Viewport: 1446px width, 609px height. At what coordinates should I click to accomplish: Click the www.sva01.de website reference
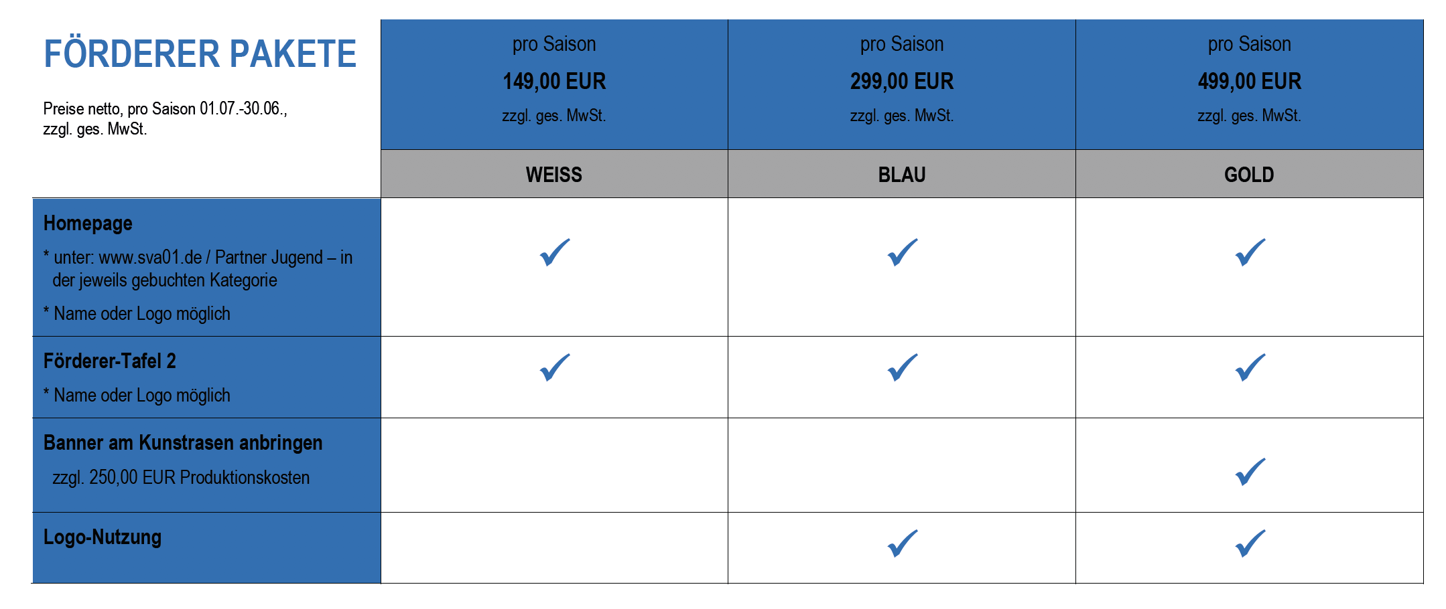(x=150, y=258)
